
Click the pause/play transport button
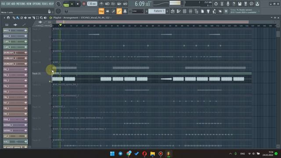coord(72,4)
